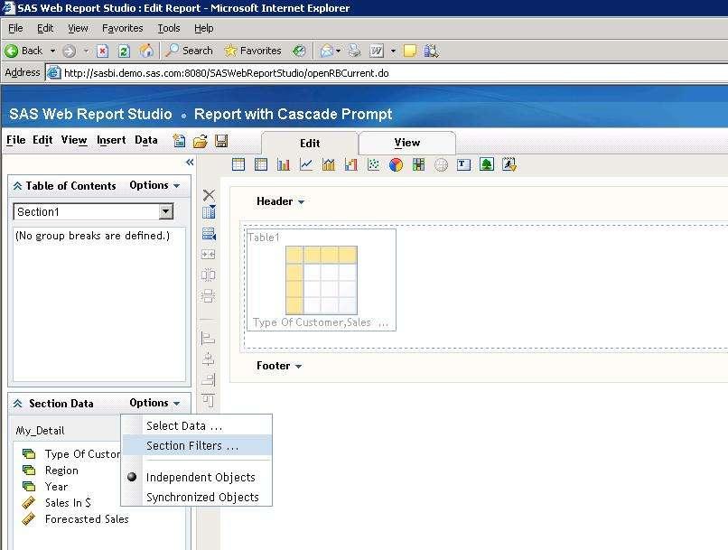
Task: Click the Favorites toolbar button
Action: tap(253, 51)
